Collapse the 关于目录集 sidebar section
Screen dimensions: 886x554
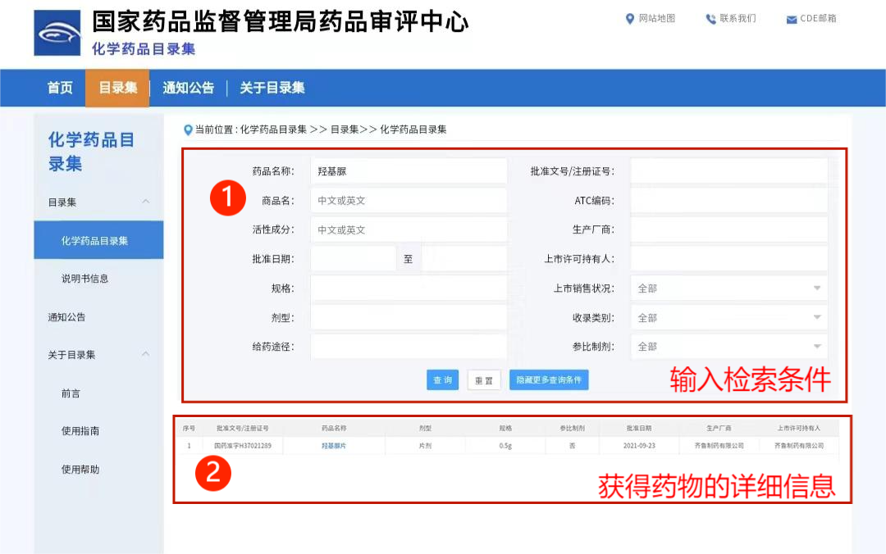[x=146, y=356]
